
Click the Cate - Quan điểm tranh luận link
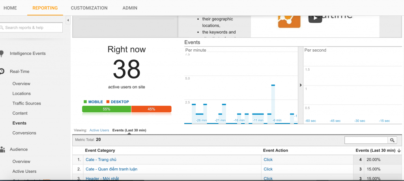(x=112, y=169)
